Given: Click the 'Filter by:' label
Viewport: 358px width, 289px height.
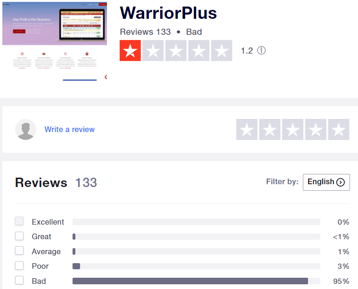Looking at the screenshot, I should pyautogui.click(x=282, y=182).
